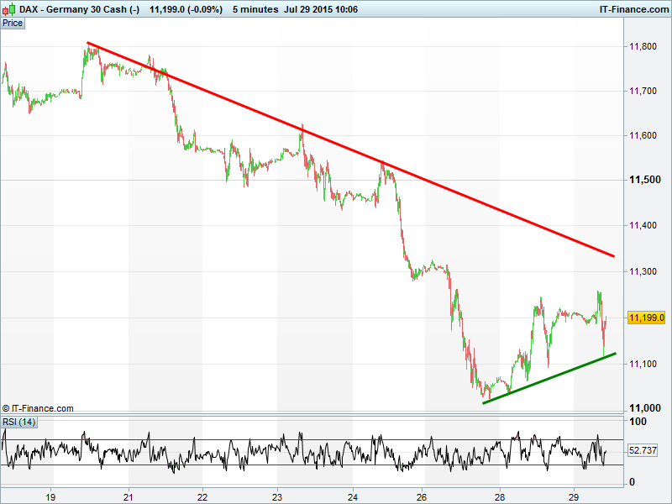Click the © IT-Finance.com watermark
The height and width of the screenshot is (504, 672).
click(38, 408)
